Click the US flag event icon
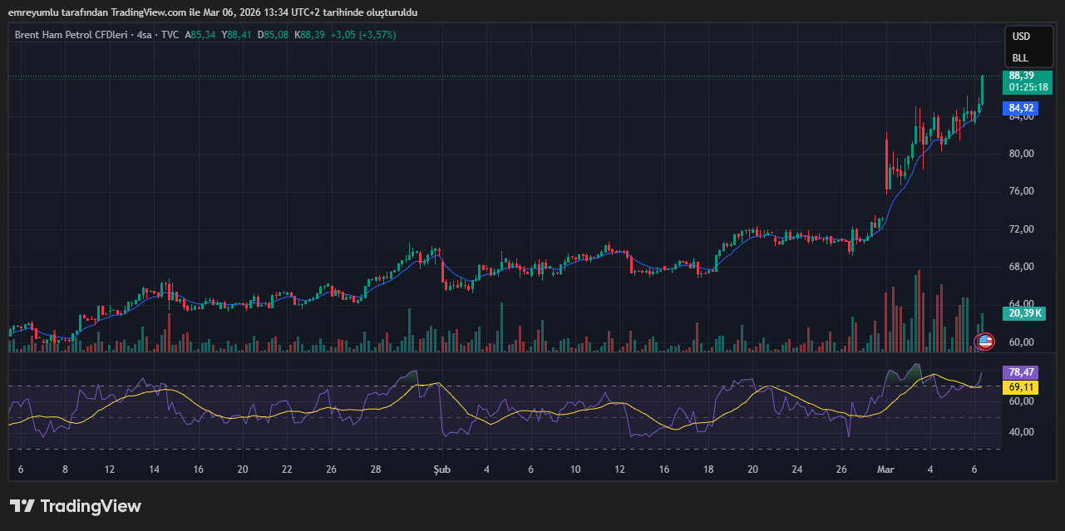1065x531 pixels. point(985,341)
